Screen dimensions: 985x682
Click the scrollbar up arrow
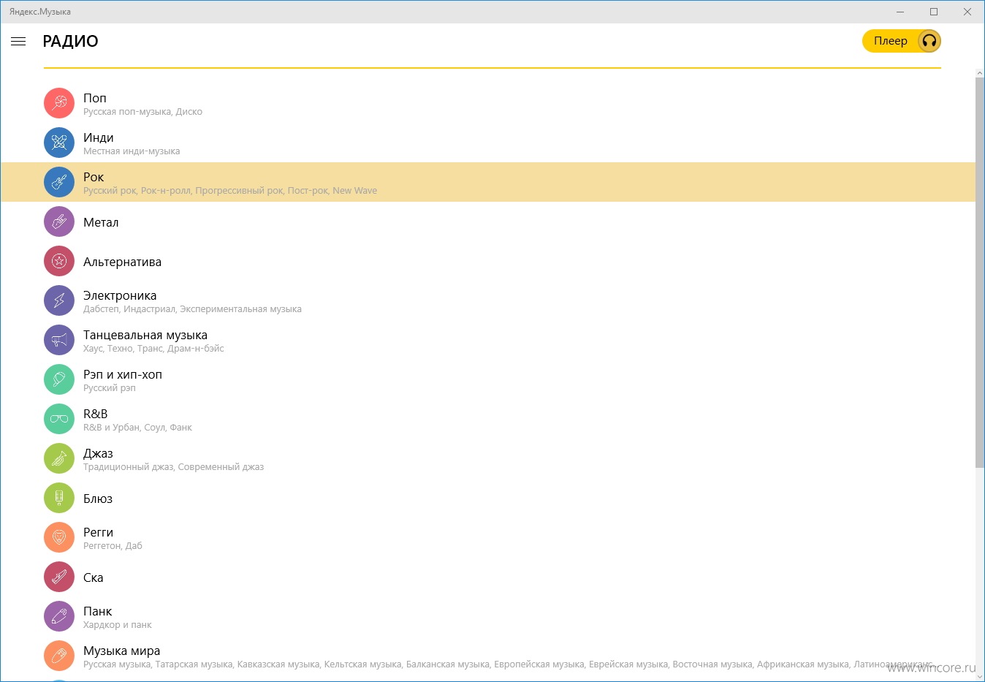[980, 73]
